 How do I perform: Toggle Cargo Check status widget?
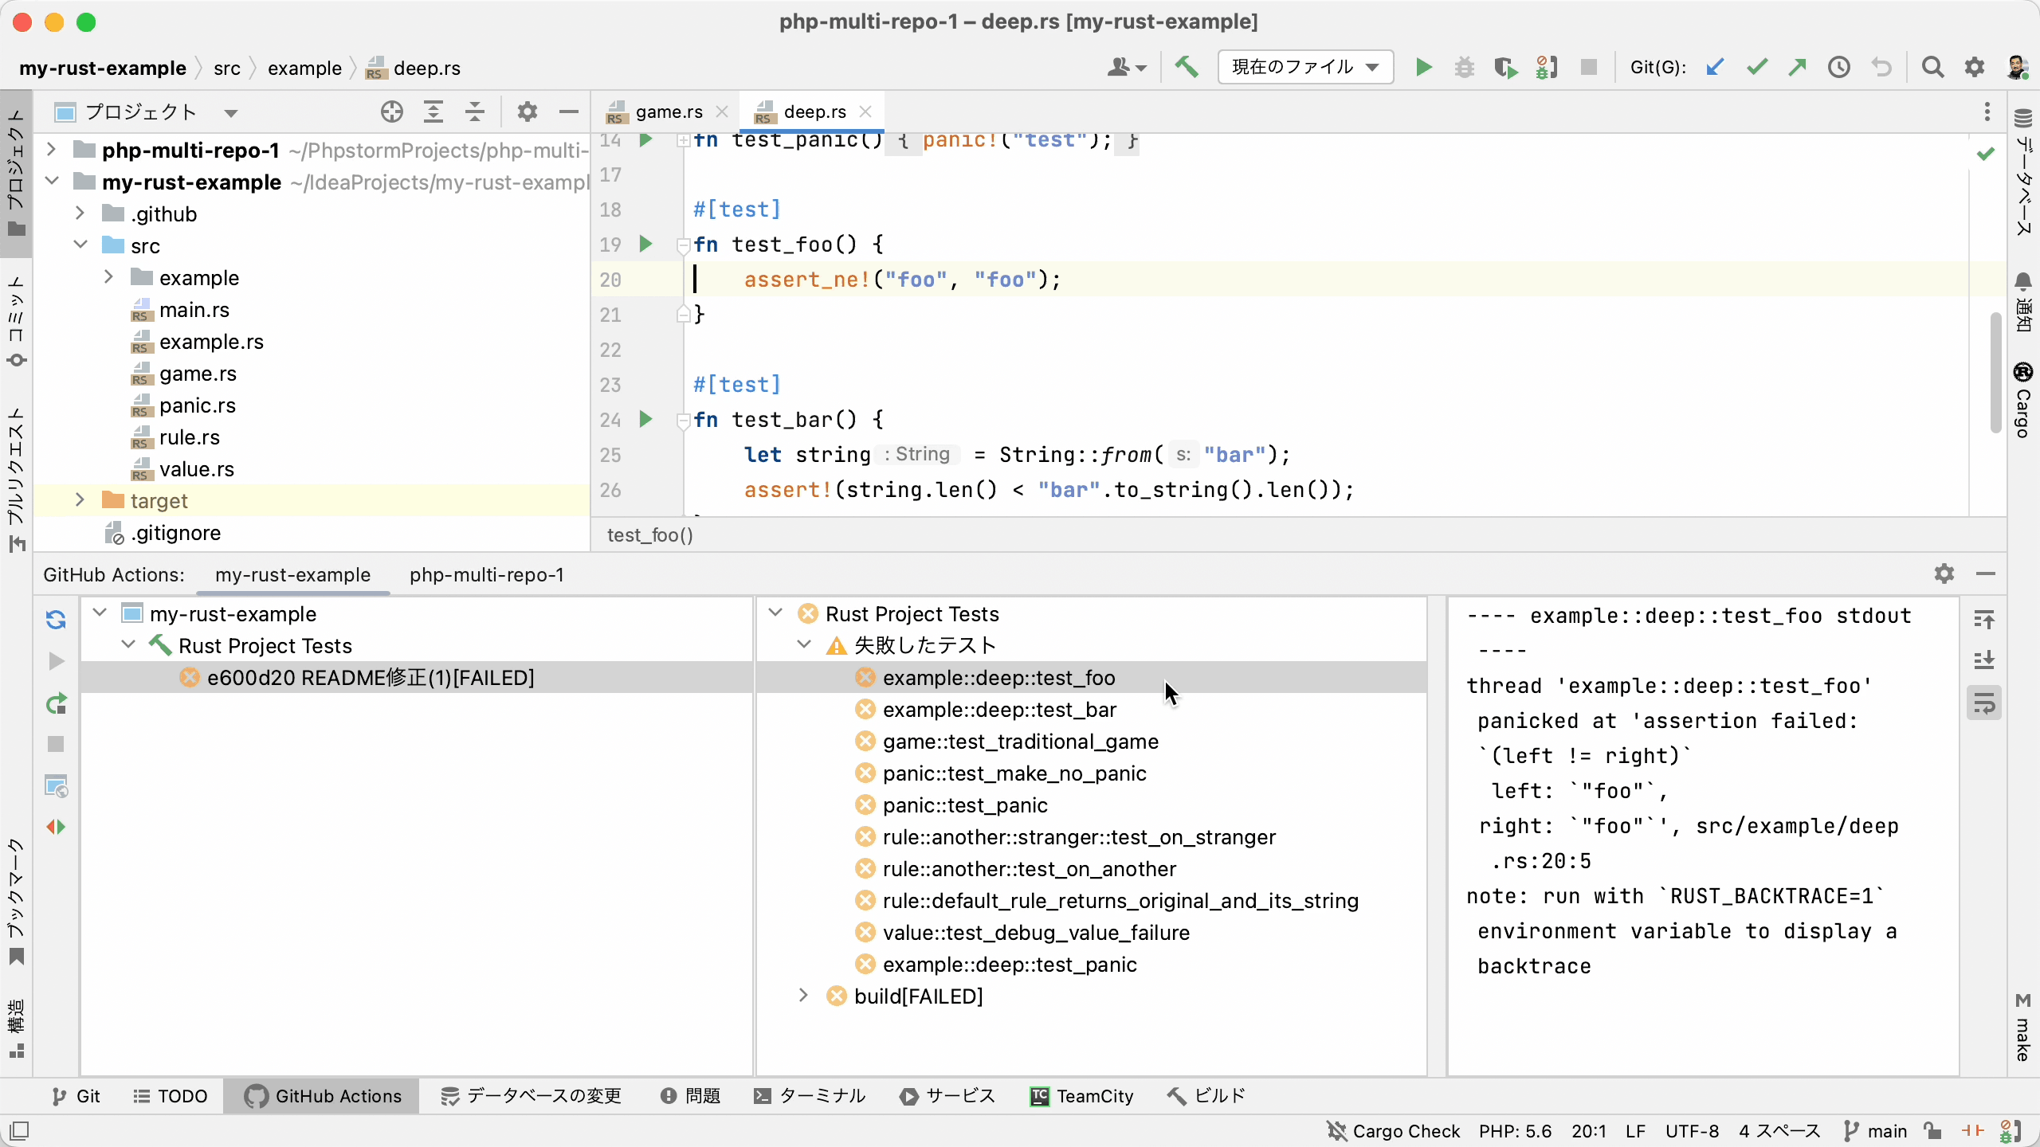click(x=1393, y=1131)
